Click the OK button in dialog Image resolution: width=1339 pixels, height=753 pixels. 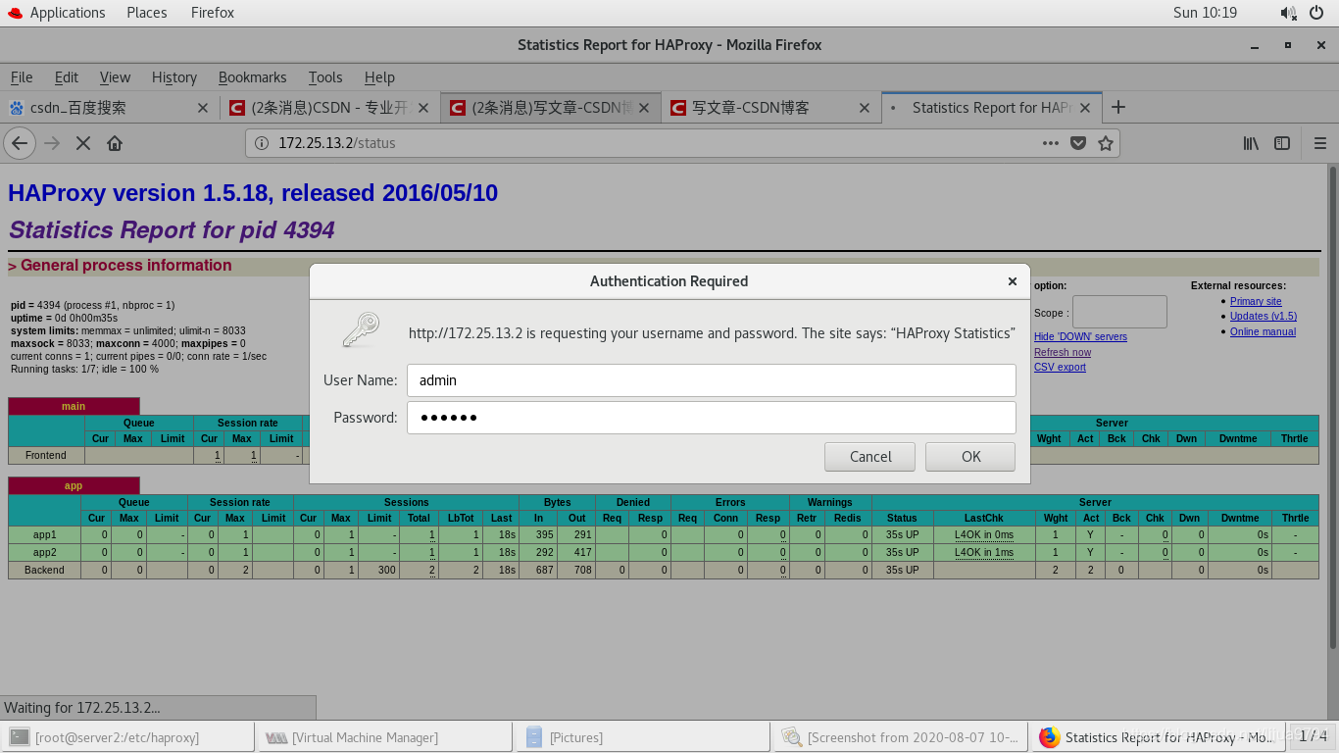pyautogui.click(x=970, y=457)
